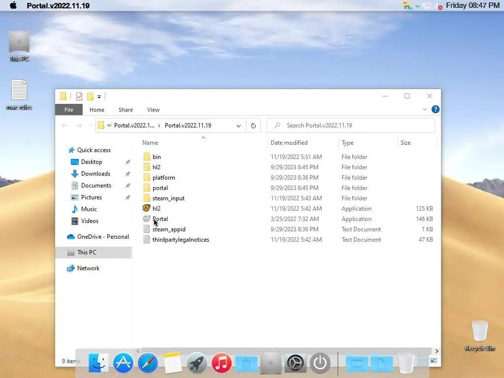Switch to the Home ribbon tab
The image size is (504, 378).
tap(97, 110)
